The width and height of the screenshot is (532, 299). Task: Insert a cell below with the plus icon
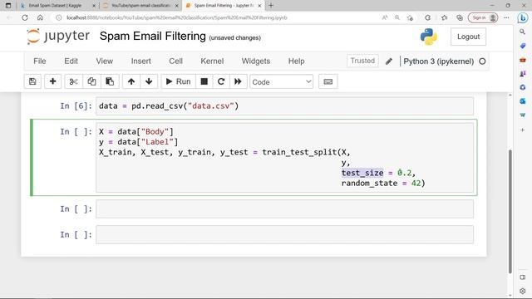coord(52,81)
